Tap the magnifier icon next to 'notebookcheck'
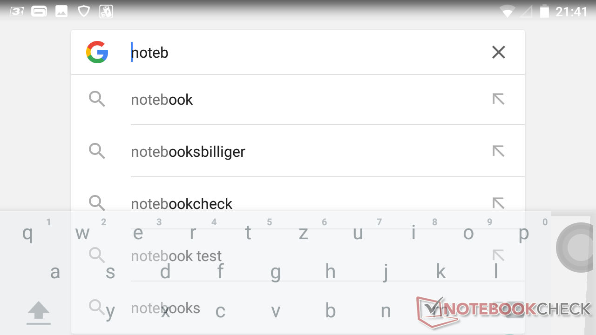Screen dimensions: 596x335 click(97, 203)
